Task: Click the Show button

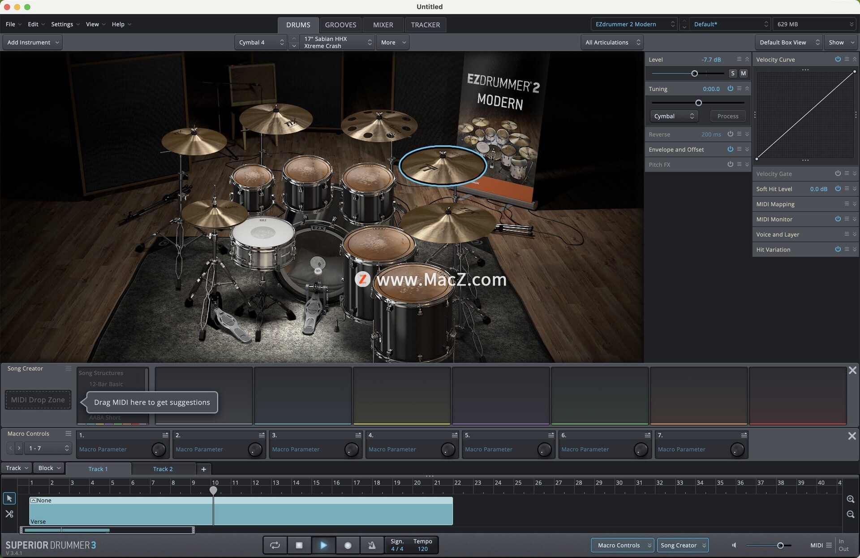Action: coord(840,42)
